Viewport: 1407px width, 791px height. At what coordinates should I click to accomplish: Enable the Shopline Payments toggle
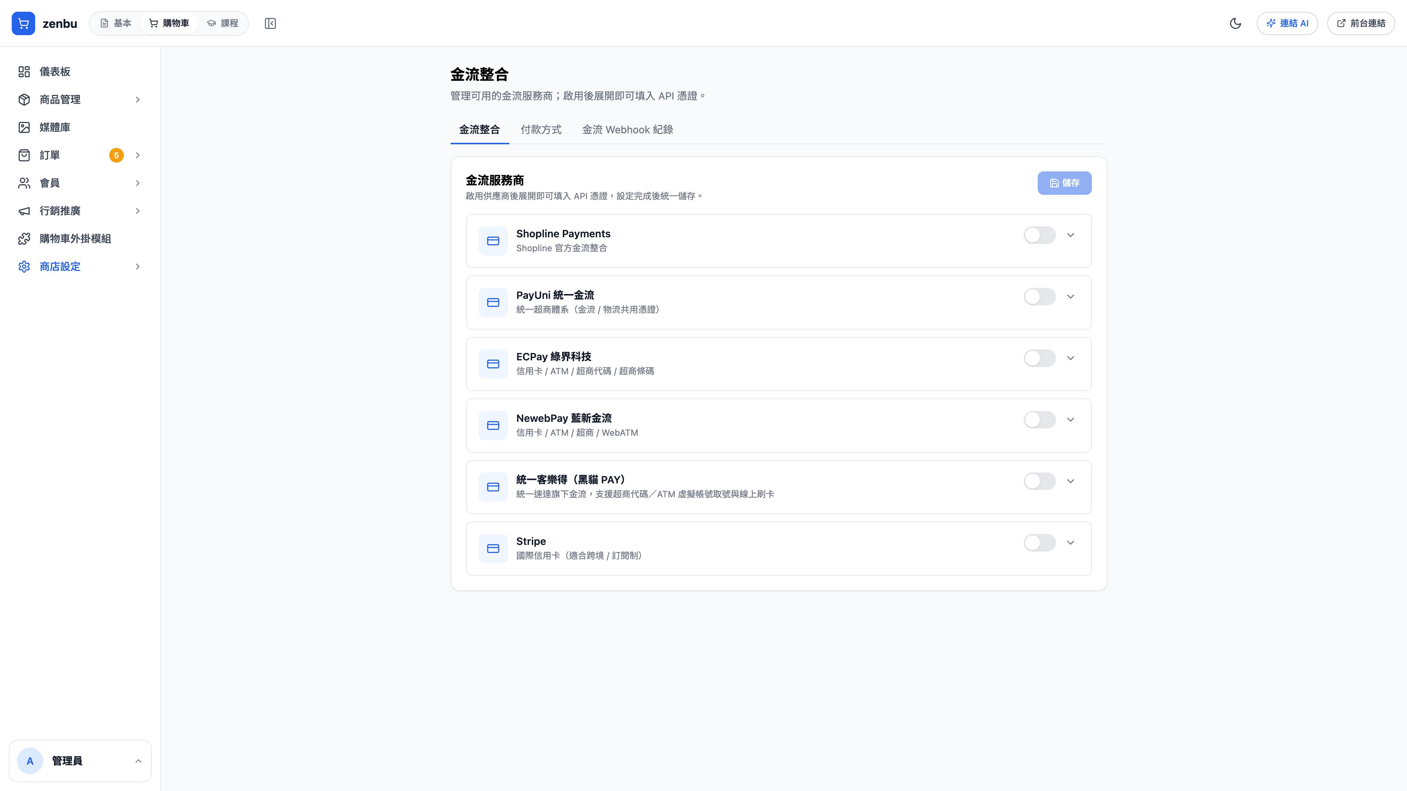click(1040, 235)
